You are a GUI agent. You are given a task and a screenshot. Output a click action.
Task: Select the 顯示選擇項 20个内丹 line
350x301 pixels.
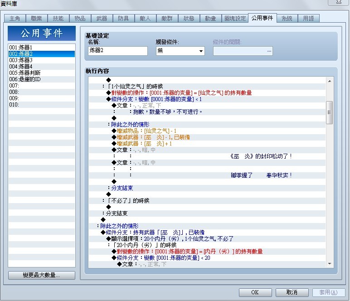click(x=207, y=239)
